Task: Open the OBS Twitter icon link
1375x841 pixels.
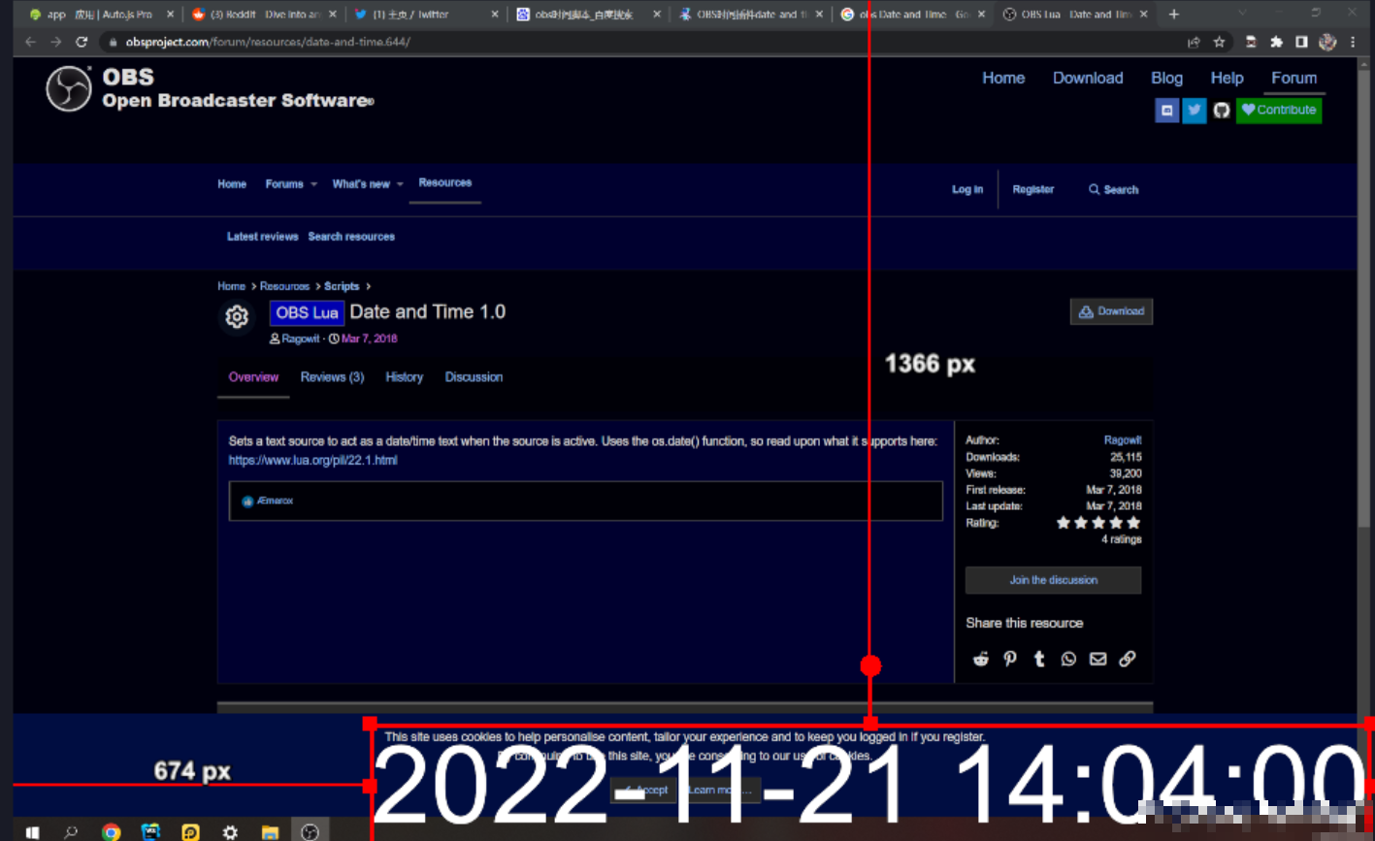Action: pos(1195,110)
